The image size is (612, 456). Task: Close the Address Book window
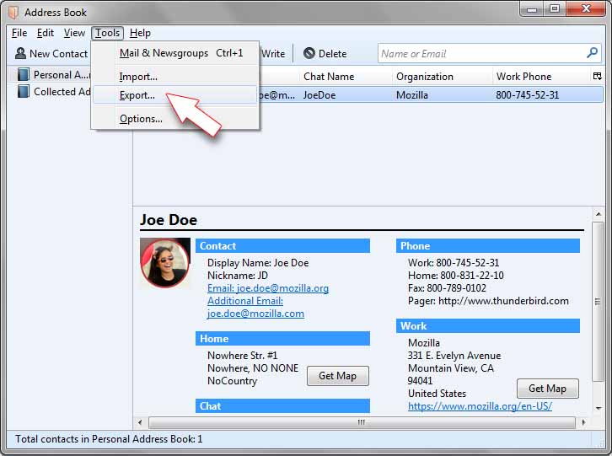(586, 8)
